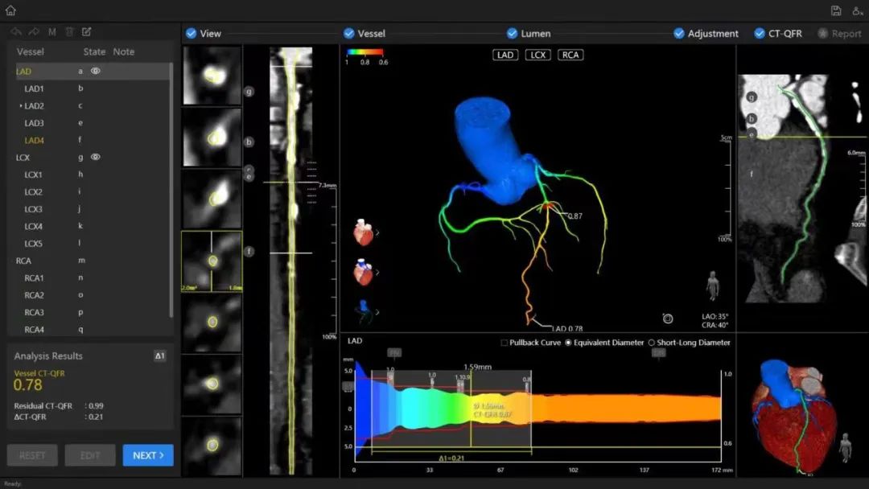Click the RCA vessel label button
869x489 pixels.
[570, 55]
